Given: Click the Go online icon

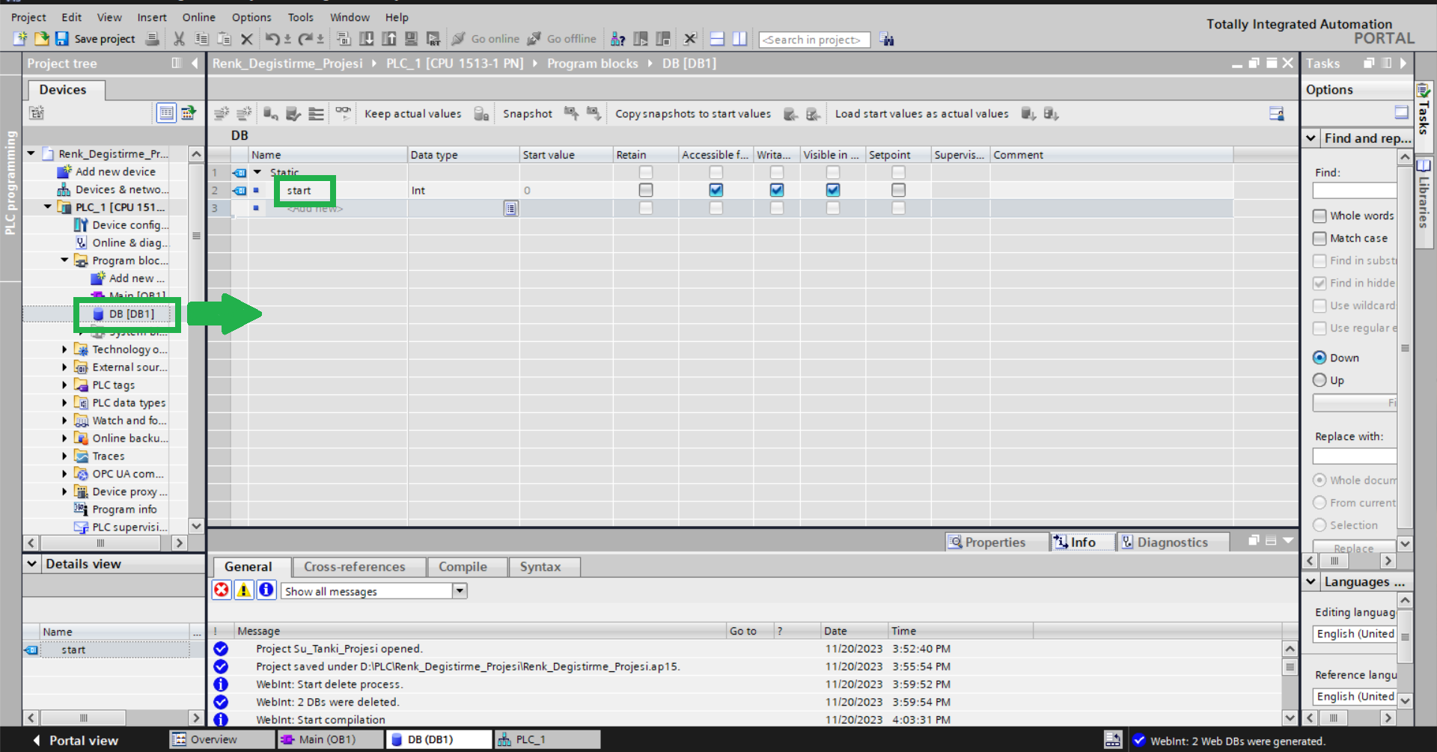Looking at the screenshot, I should click(x=459, y=39).
